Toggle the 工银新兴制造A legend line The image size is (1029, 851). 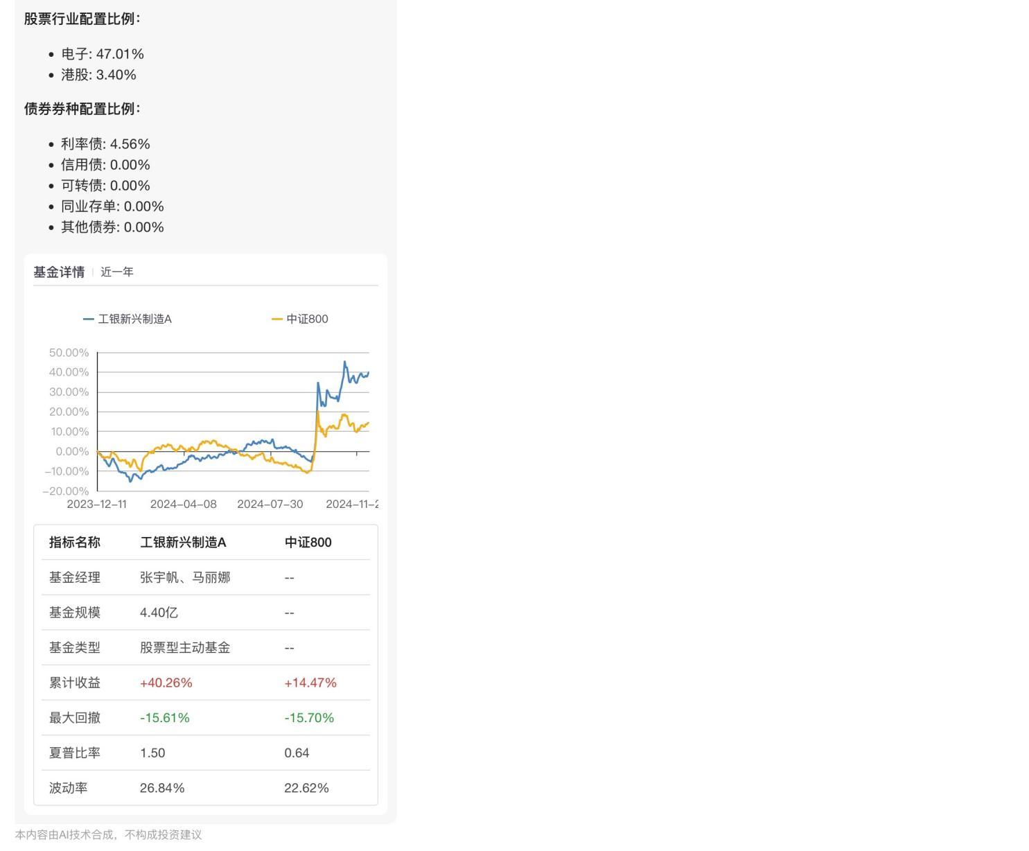coord(131,319)
